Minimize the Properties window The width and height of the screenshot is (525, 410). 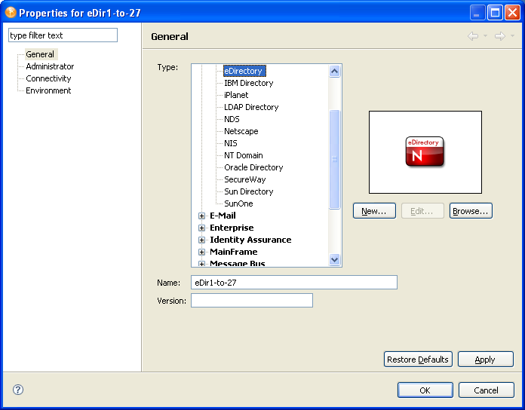(x=477, y=13)
